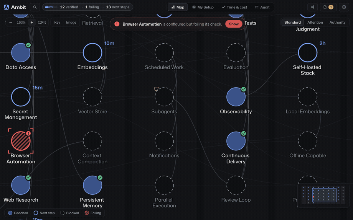Select the Context Compaction node circle
Screen dimensions: 353x220
point(92,141)
